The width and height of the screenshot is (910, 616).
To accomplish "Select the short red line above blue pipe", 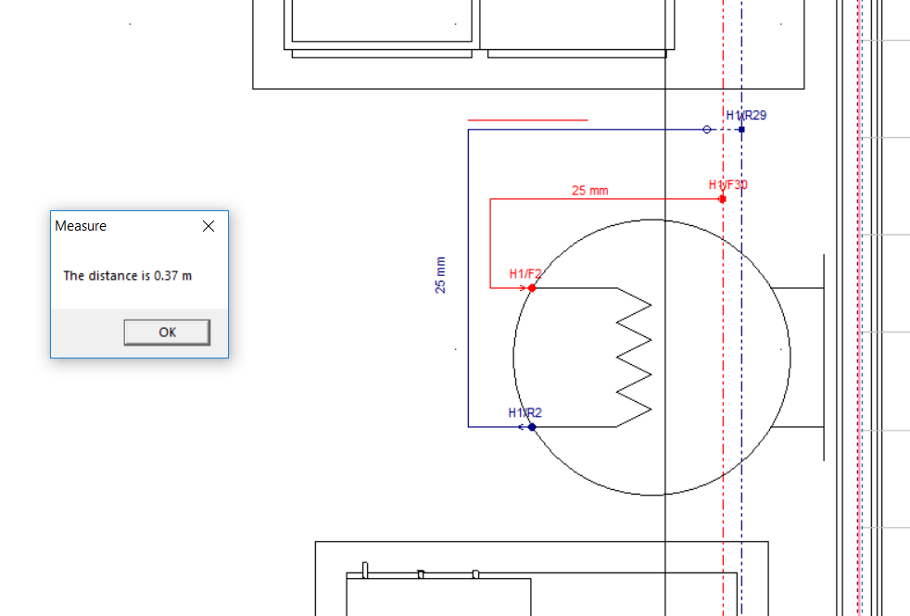I will pyautogui.click(x=527, y=120).
